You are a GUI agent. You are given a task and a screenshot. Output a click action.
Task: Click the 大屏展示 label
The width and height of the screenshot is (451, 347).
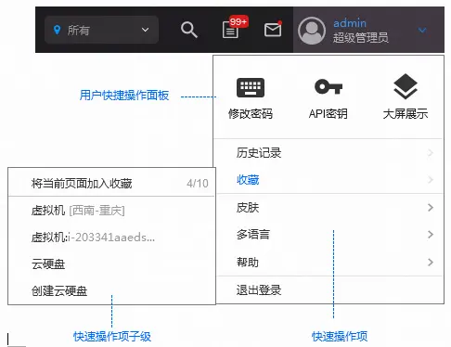pyautogui.click(x=406, y=114)
